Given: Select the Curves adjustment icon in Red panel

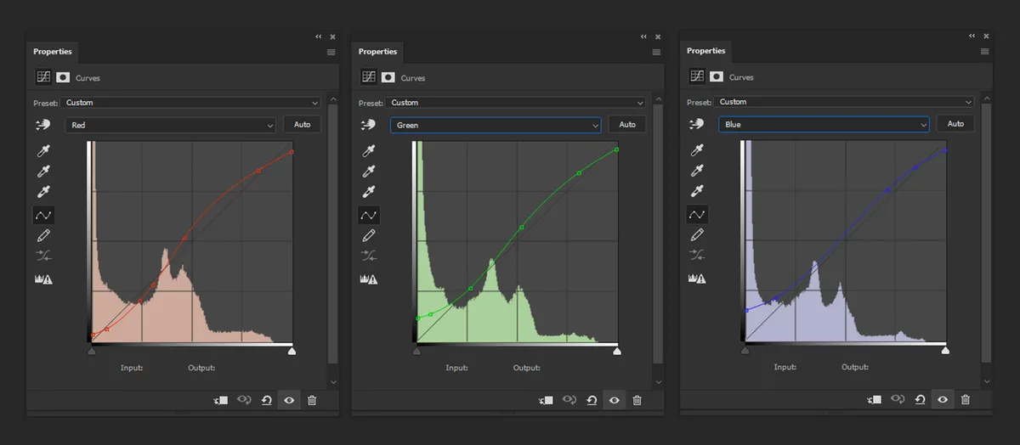Looking at the screenshot, I should [42, 77].
